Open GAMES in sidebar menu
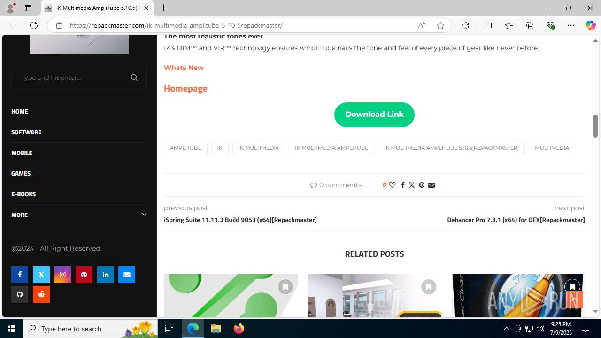601x338 pixels. click(x=21, y=173)
